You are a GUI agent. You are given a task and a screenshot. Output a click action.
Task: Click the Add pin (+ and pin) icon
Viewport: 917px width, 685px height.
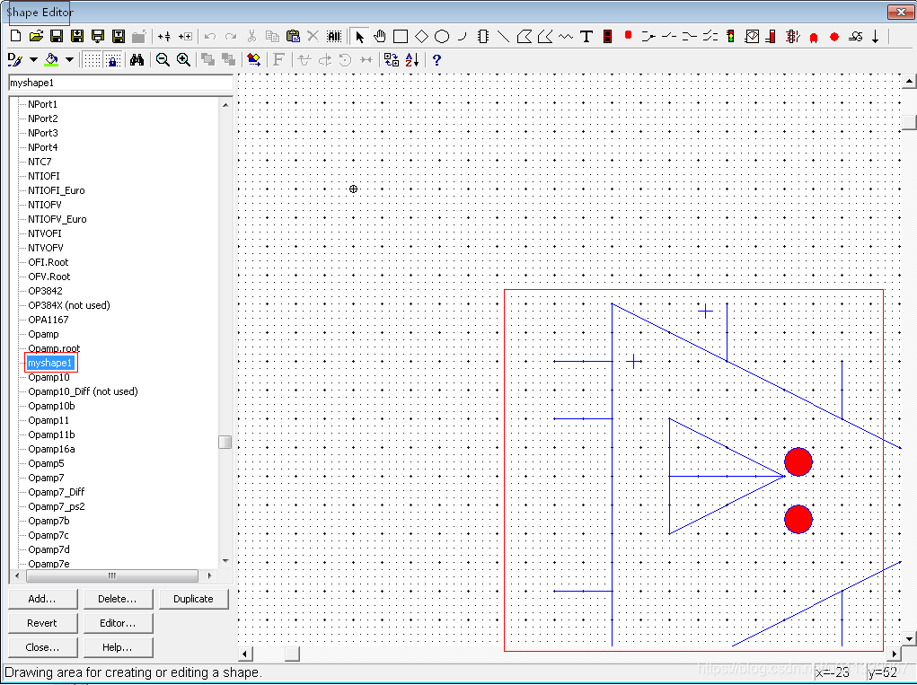click(x=164, y=36)
